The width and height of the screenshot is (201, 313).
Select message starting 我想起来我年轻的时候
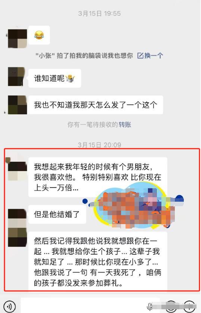[x=98, y=177]
